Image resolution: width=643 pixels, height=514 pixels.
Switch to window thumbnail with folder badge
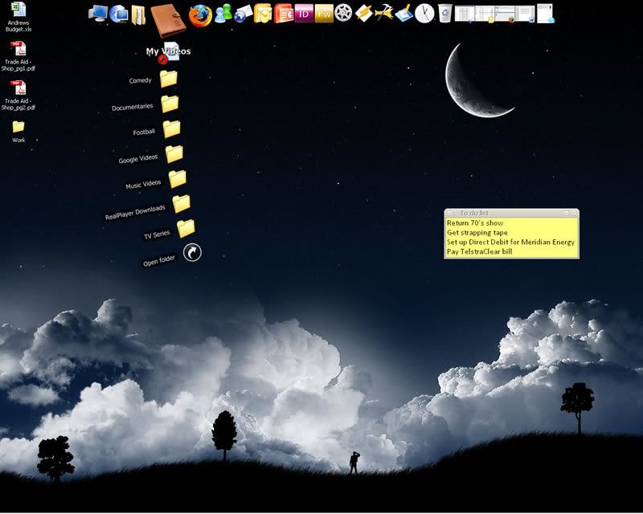[485, 14]
